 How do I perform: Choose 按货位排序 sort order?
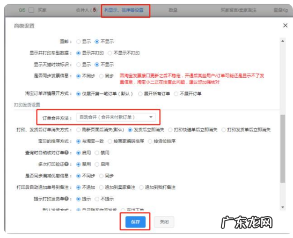pyautogui.click(x=150, y=142)
